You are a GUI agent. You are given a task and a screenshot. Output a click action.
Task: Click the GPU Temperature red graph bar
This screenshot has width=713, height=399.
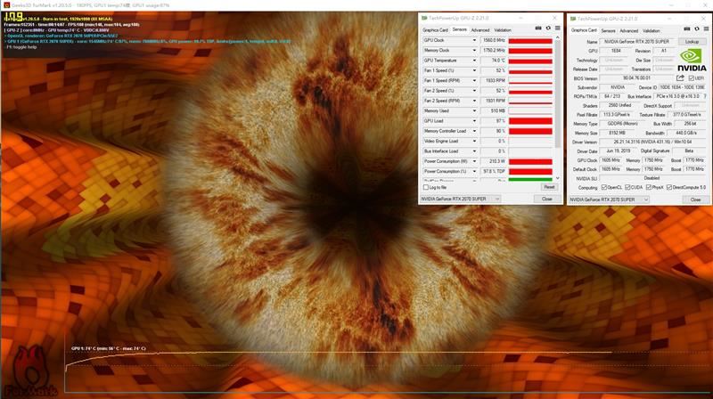click(530, 61)
